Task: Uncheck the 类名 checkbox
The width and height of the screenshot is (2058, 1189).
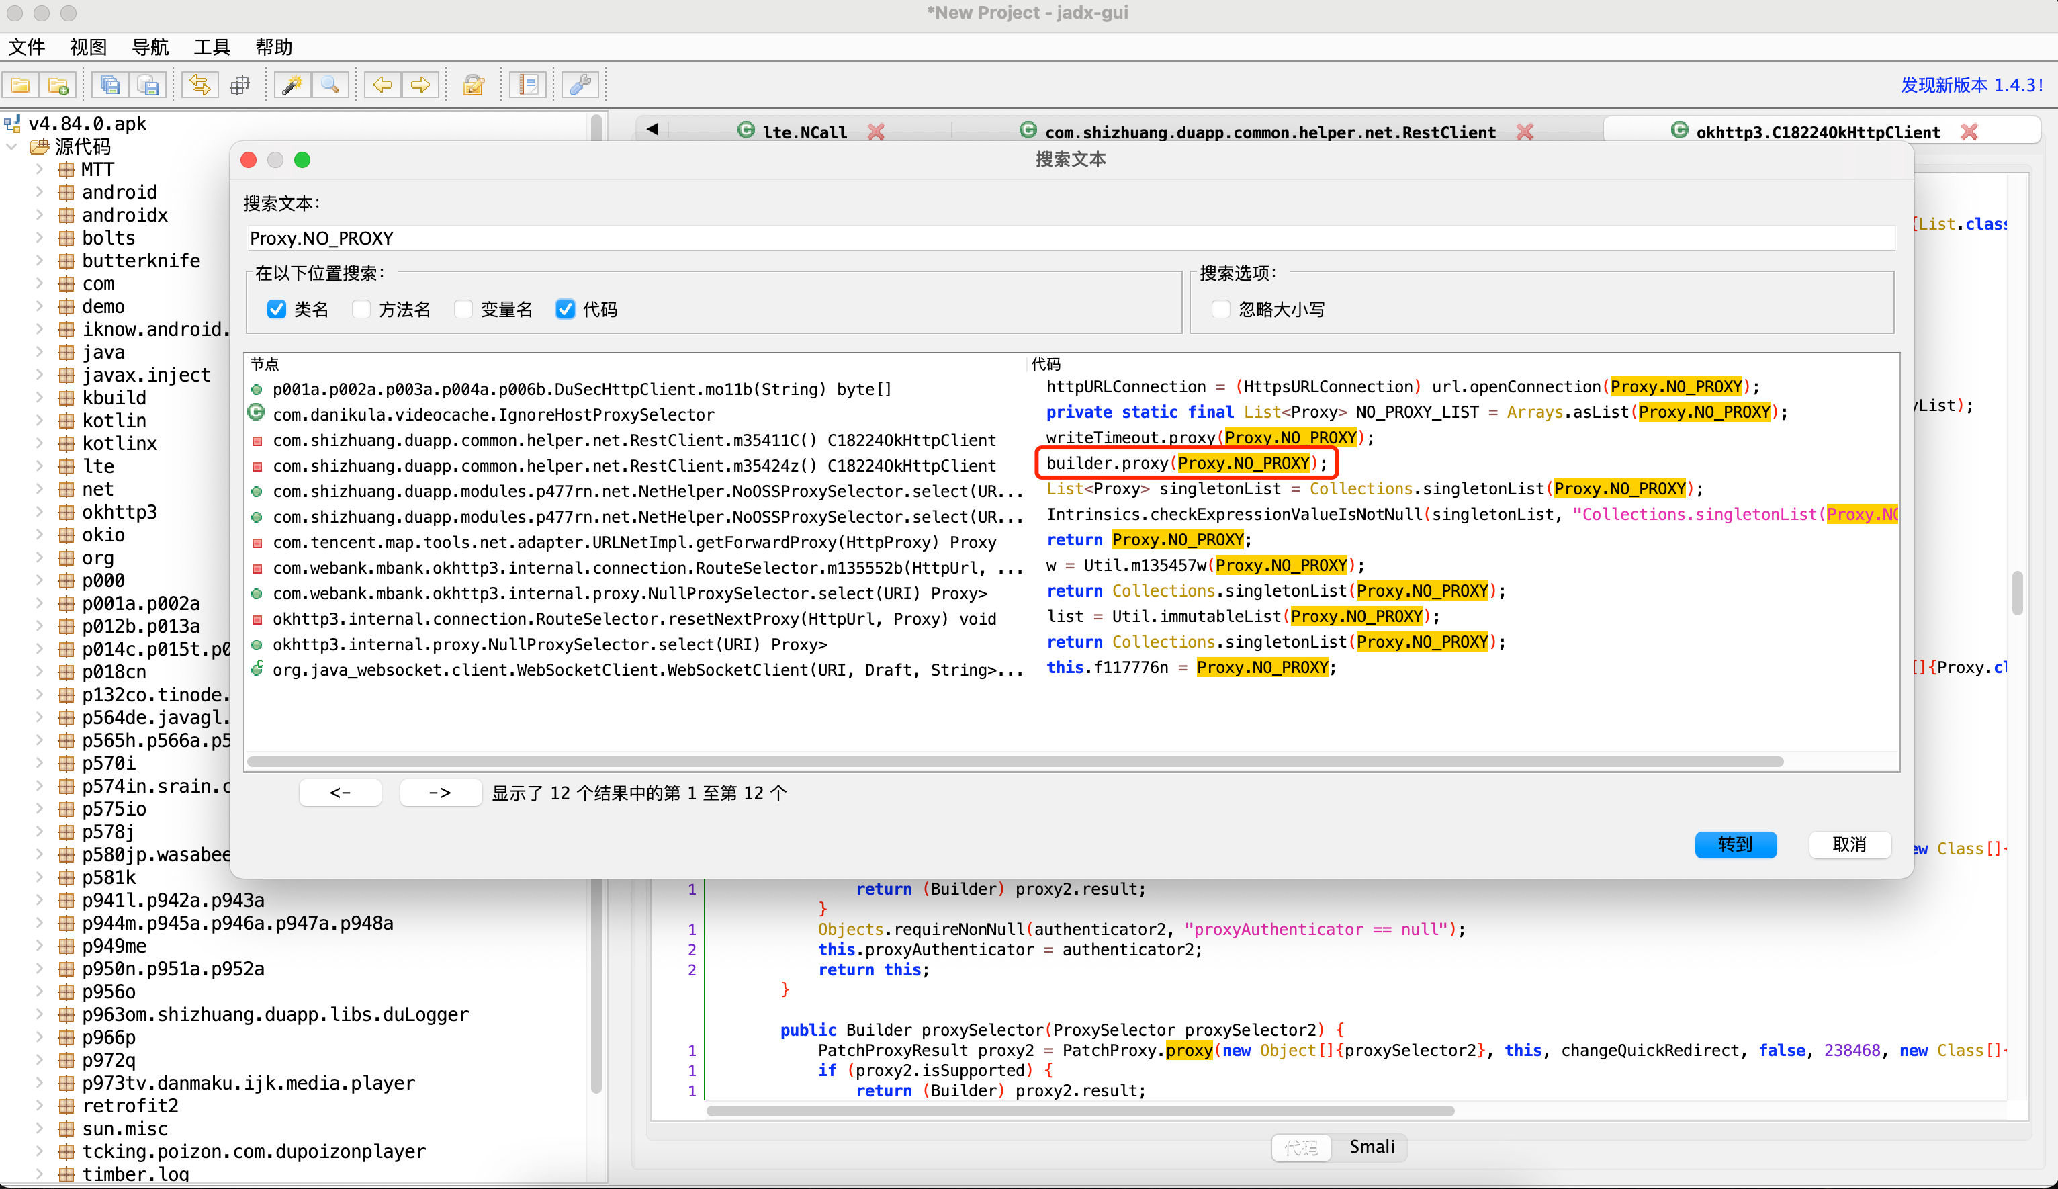Action: point(277,310)
